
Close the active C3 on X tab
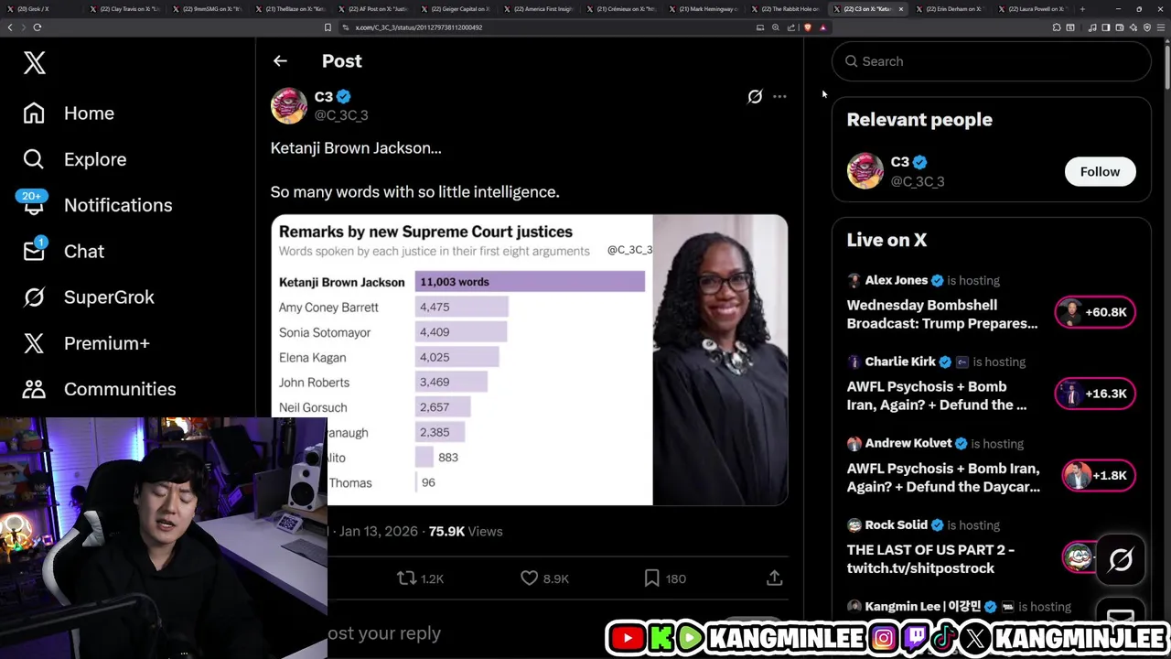tap(901, 9)
